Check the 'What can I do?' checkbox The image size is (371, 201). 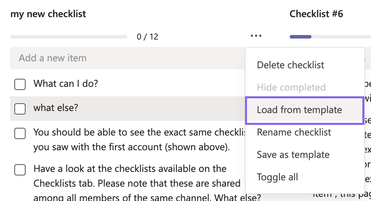pos(20,84)
